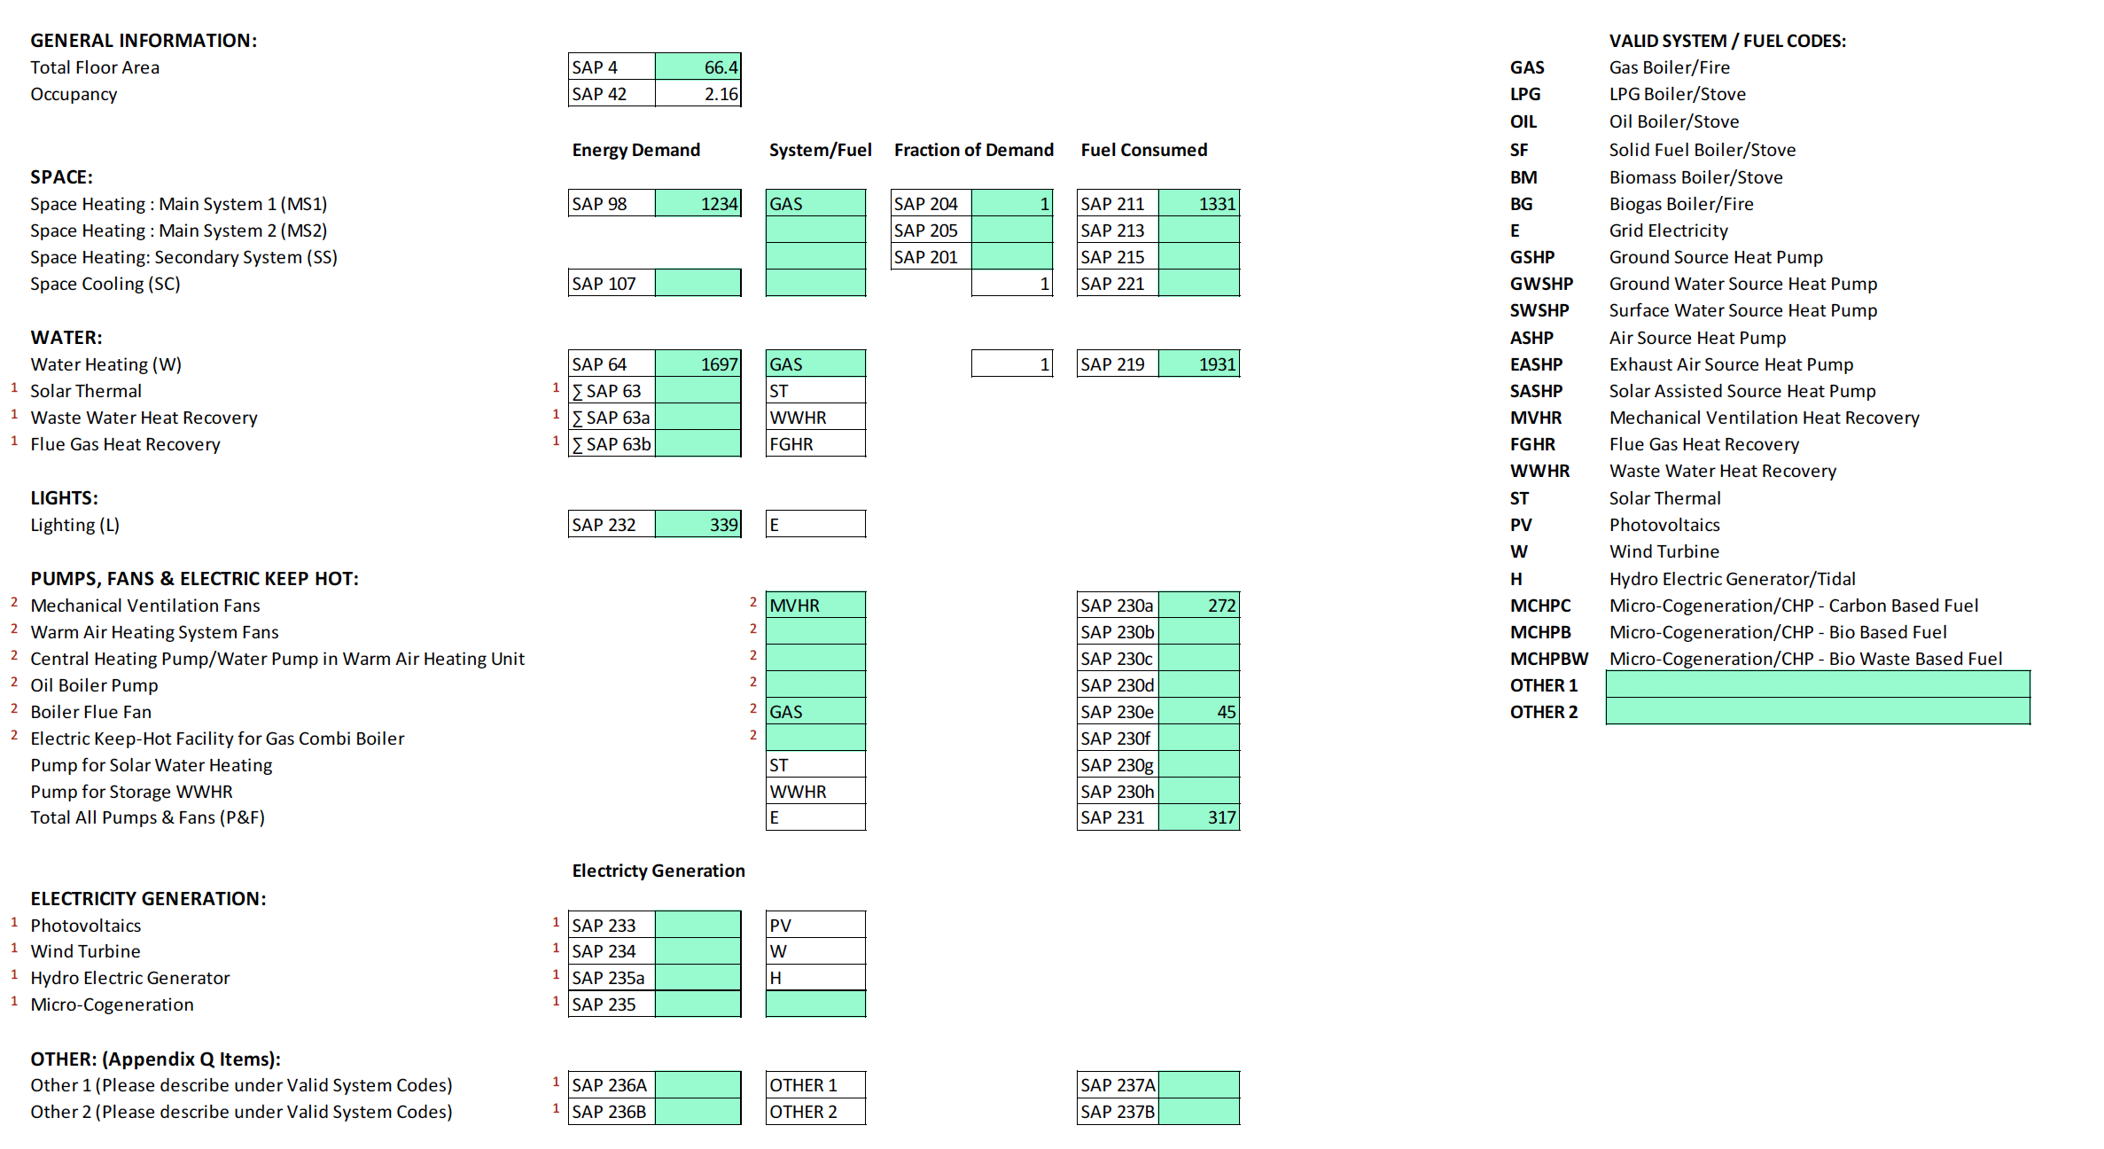Select the Micro-Cogeneration system/fuel cell
The height and width of the screenshot is (1149, 2104).
(815, 1004)
